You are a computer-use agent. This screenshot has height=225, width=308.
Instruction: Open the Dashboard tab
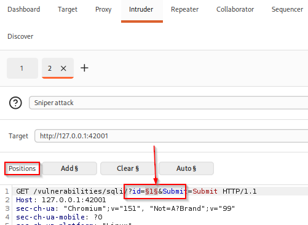coord(24,9)
